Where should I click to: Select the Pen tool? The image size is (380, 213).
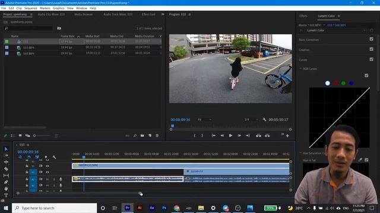(6, 182)
